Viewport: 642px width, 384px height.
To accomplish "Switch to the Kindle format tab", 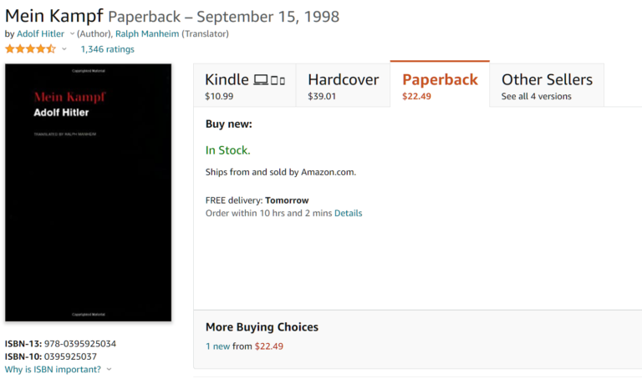I will [x=245, y=85].
